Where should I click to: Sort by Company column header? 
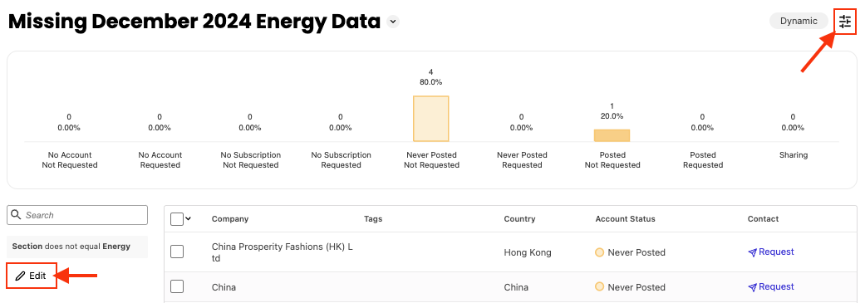(x=230, y=218)
